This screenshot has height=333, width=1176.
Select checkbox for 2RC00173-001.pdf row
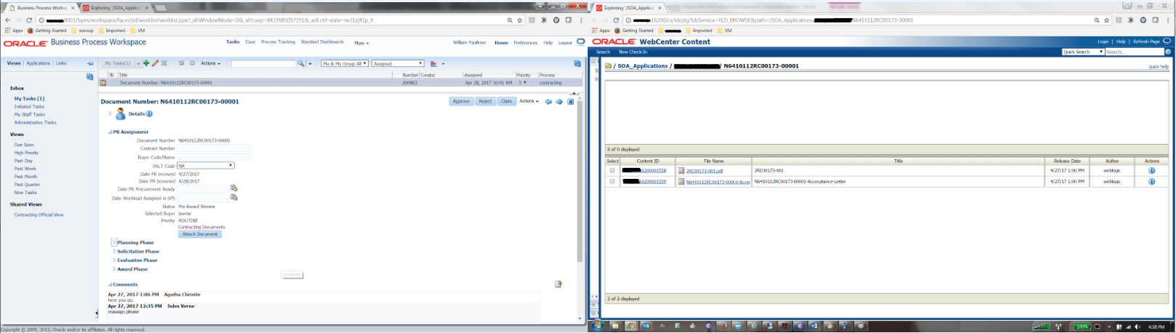612,171
